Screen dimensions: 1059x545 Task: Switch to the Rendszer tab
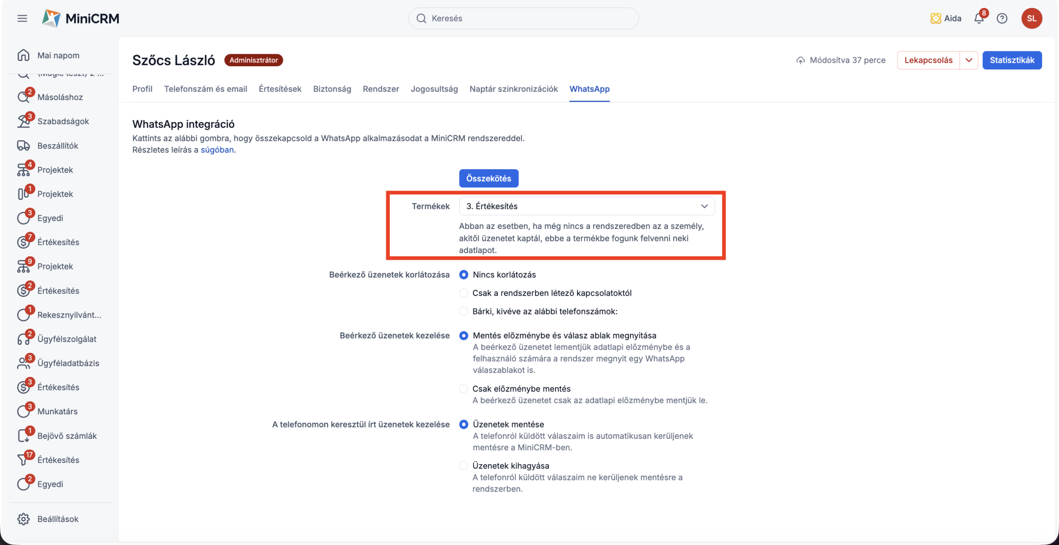point(381,89)
